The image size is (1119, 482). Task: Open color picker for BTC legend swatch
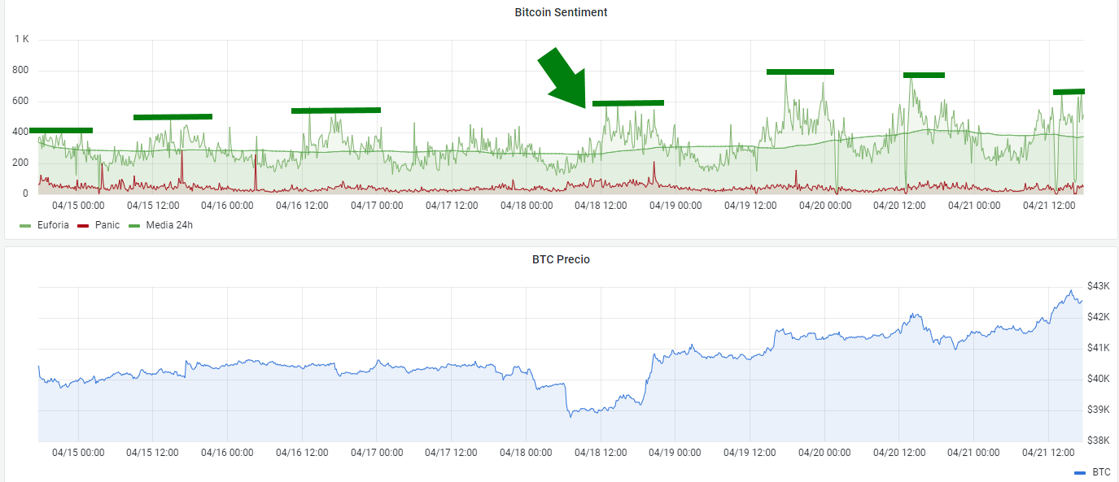pos(1081,472)
